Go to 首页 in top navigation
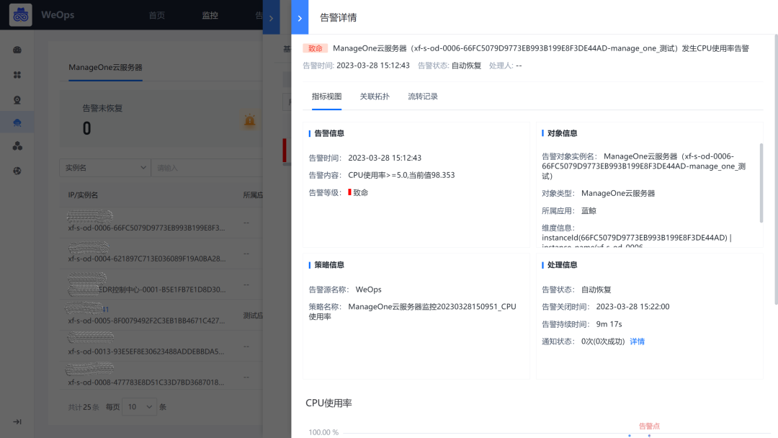The image size is (778, 438). point(157,15)
